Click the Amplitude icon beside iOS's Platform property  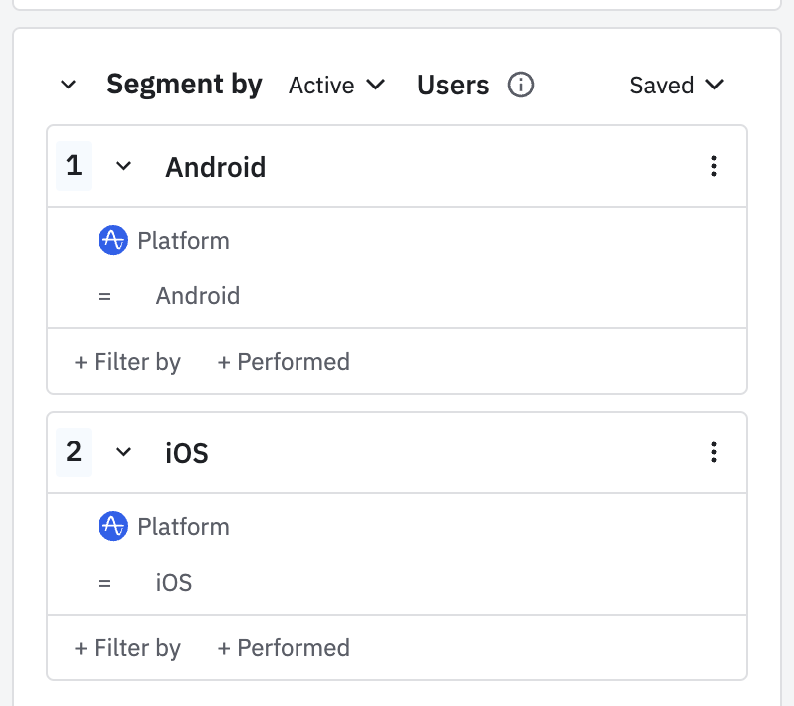point(113,527)
